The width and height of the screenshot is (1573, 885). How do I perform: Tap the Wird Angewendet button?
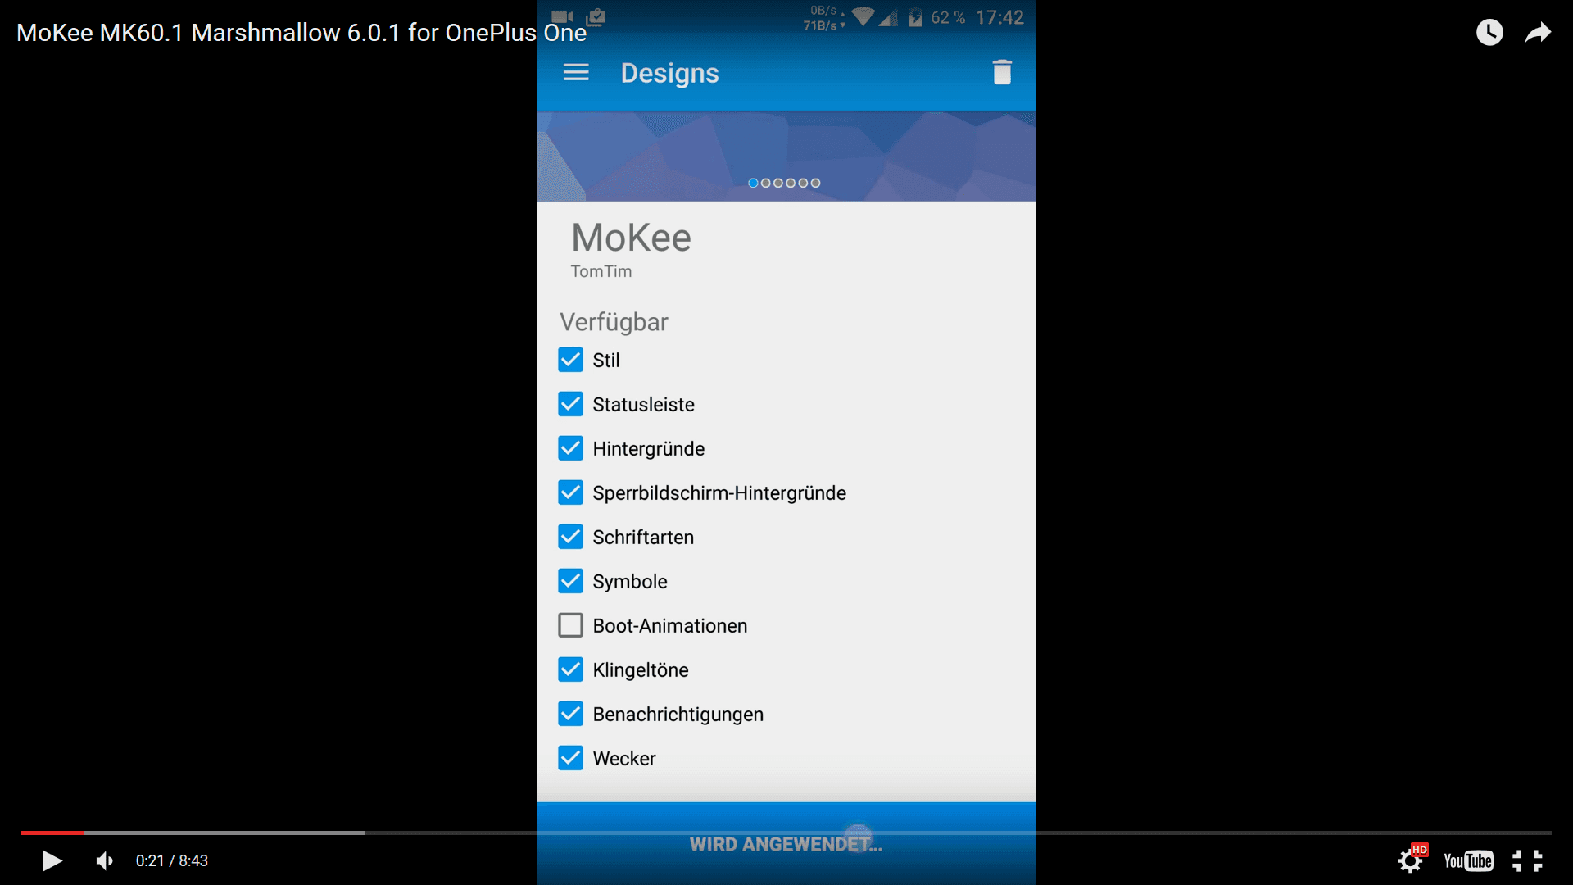click(x=786, y=844)
